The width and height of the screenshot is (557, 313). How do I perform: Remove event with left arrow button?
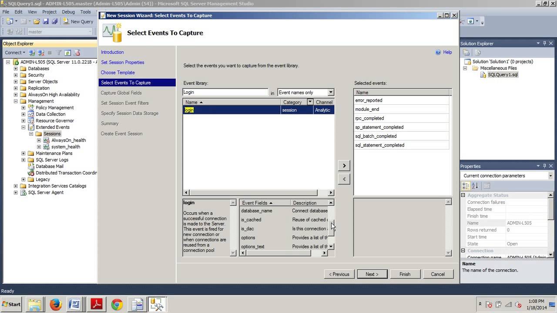coord(344,179)
